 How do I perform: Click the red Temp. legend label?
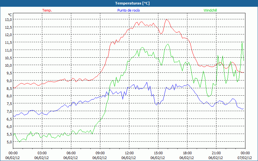47,10
